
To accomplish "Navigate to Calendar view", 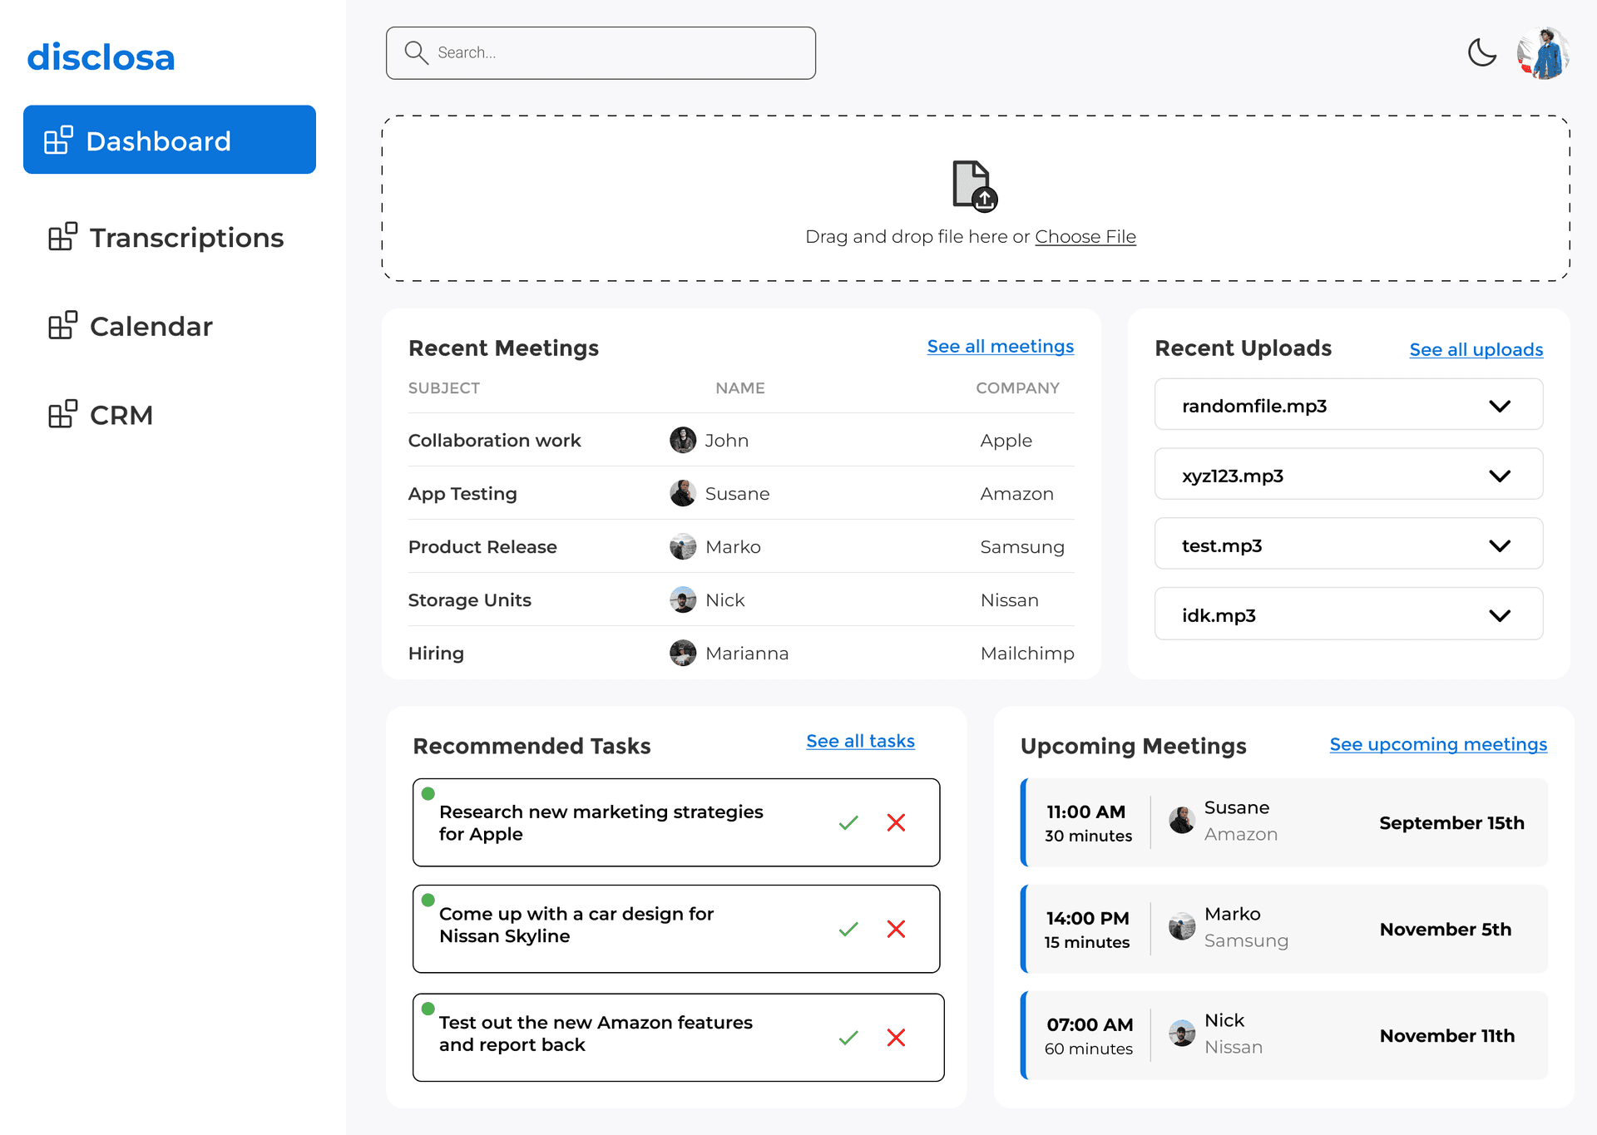I will click(x=150, y=324).
